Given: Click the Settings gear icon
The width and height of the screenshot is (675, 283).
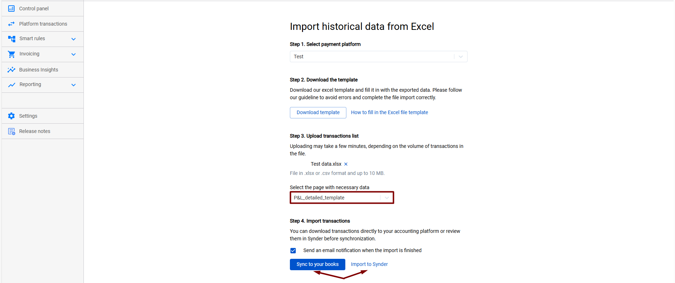Looking at the screenshot, I should point(11,116).
